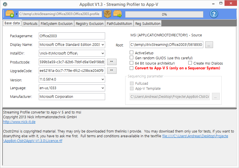The width and height of the screenshot is (239, 168).
Task: Click the Manufacturer input field
Action: tap(72, 96)
